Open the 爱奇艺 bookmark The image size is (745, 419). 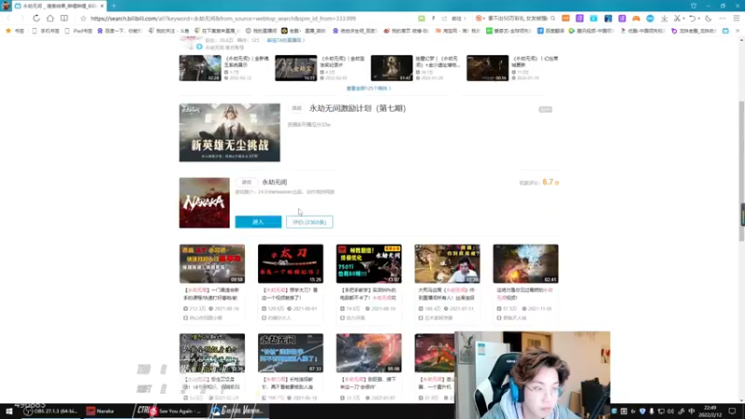508,31
